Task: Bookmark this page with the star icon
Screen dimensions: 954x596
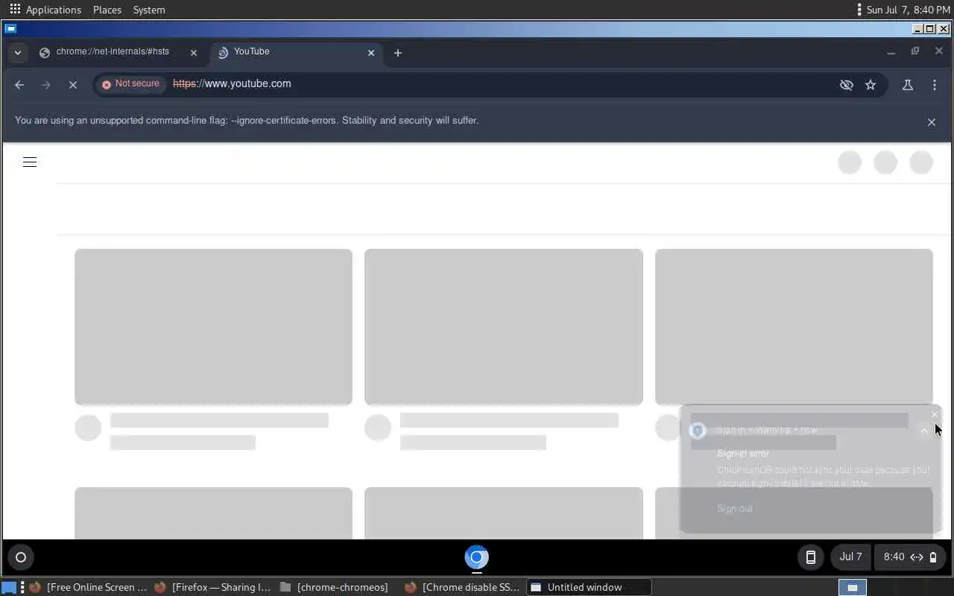Action: click(871, 85)
